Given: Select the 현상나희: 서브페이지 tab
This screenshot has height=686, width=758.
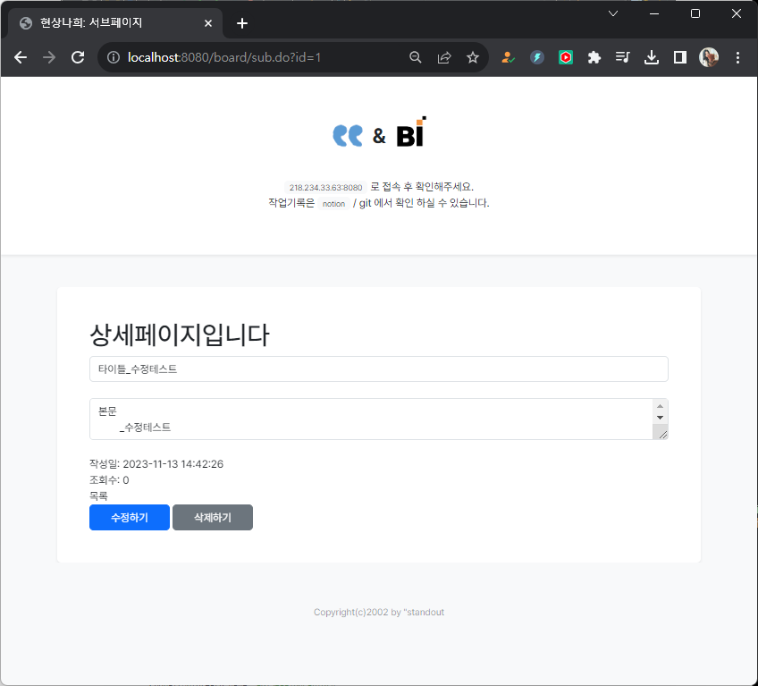Looking at the screenshot, I should coord(115,23).
